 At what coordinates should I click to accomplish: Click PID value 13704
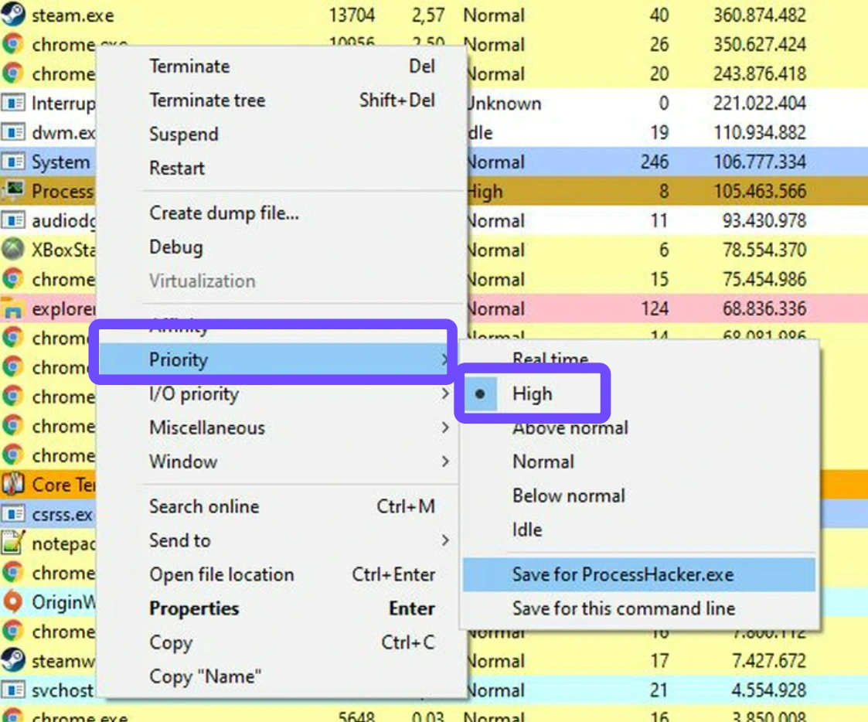click(352, 15)
